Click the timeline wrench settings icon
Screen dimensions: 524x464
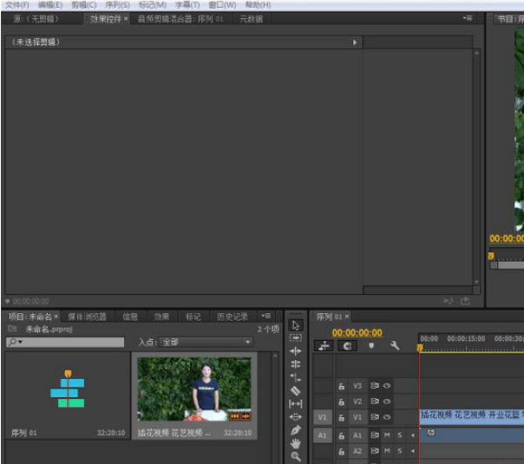395,345
